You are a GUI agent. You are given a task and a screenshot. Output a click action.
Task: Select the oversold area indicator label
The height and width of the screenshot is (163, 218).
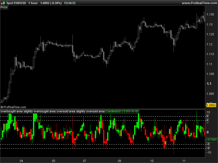[66, 111]
